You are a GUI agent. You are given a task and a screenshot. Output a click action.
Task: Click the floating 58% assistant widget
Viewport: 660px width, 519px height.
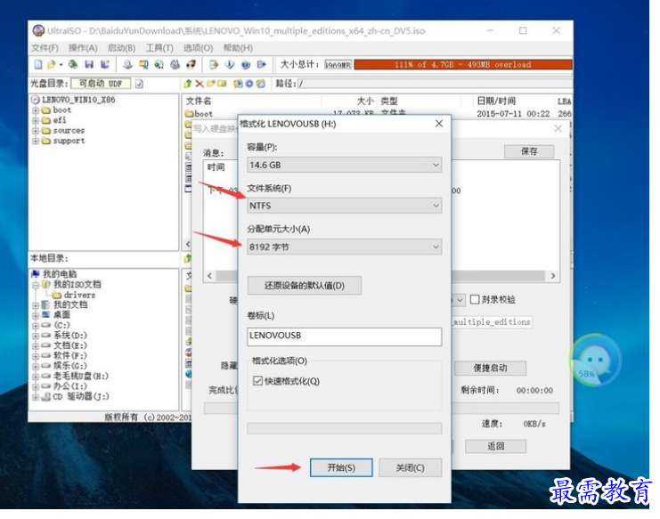594,360
